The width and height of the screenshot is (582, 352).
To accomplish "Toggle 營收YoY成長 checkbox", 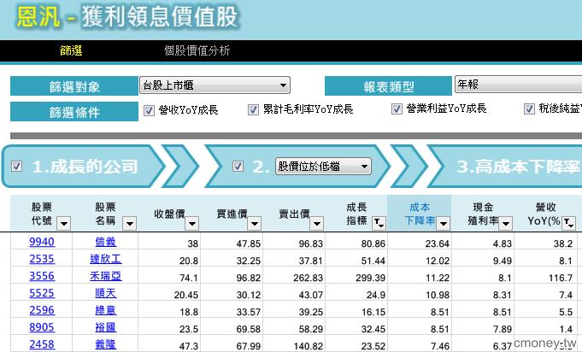I will click(x=149, y=110).
